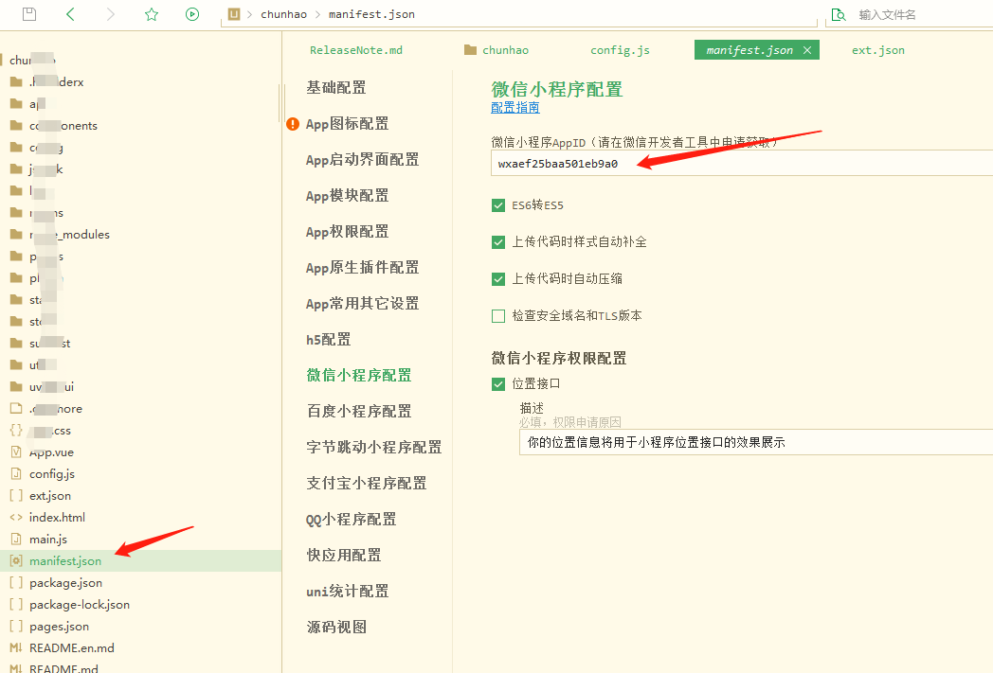Open the ReleaseNote.md tab

click(356, 50)
